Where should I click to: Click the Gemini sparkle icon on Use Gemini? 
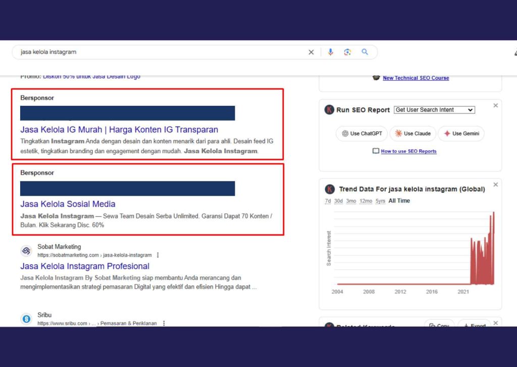pos(446,134)
